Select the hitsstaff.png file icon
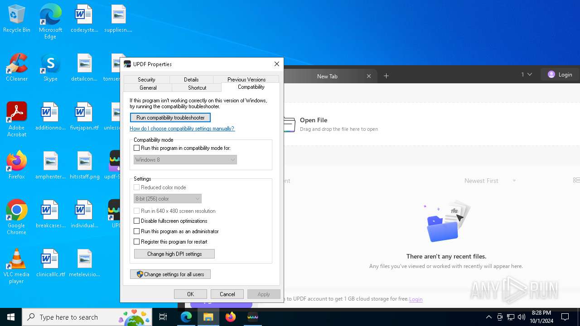580x326 pixels. click(x=84, y=166)
